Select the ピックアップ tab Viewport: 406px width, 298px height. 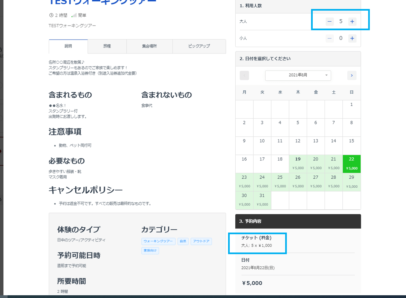(199, 47)
